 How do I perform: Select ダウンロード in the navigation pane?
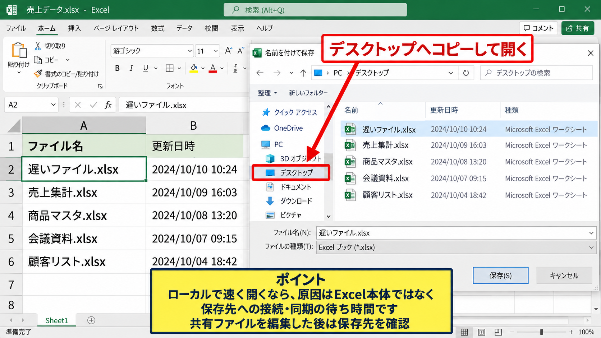pos(289,201)
